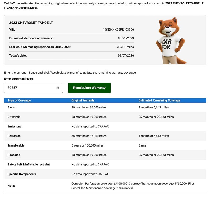Click 'Last CARFAX reading reported on 08/03/2026:' label
This screenshot has height=197, width=210.
(40, 47)
